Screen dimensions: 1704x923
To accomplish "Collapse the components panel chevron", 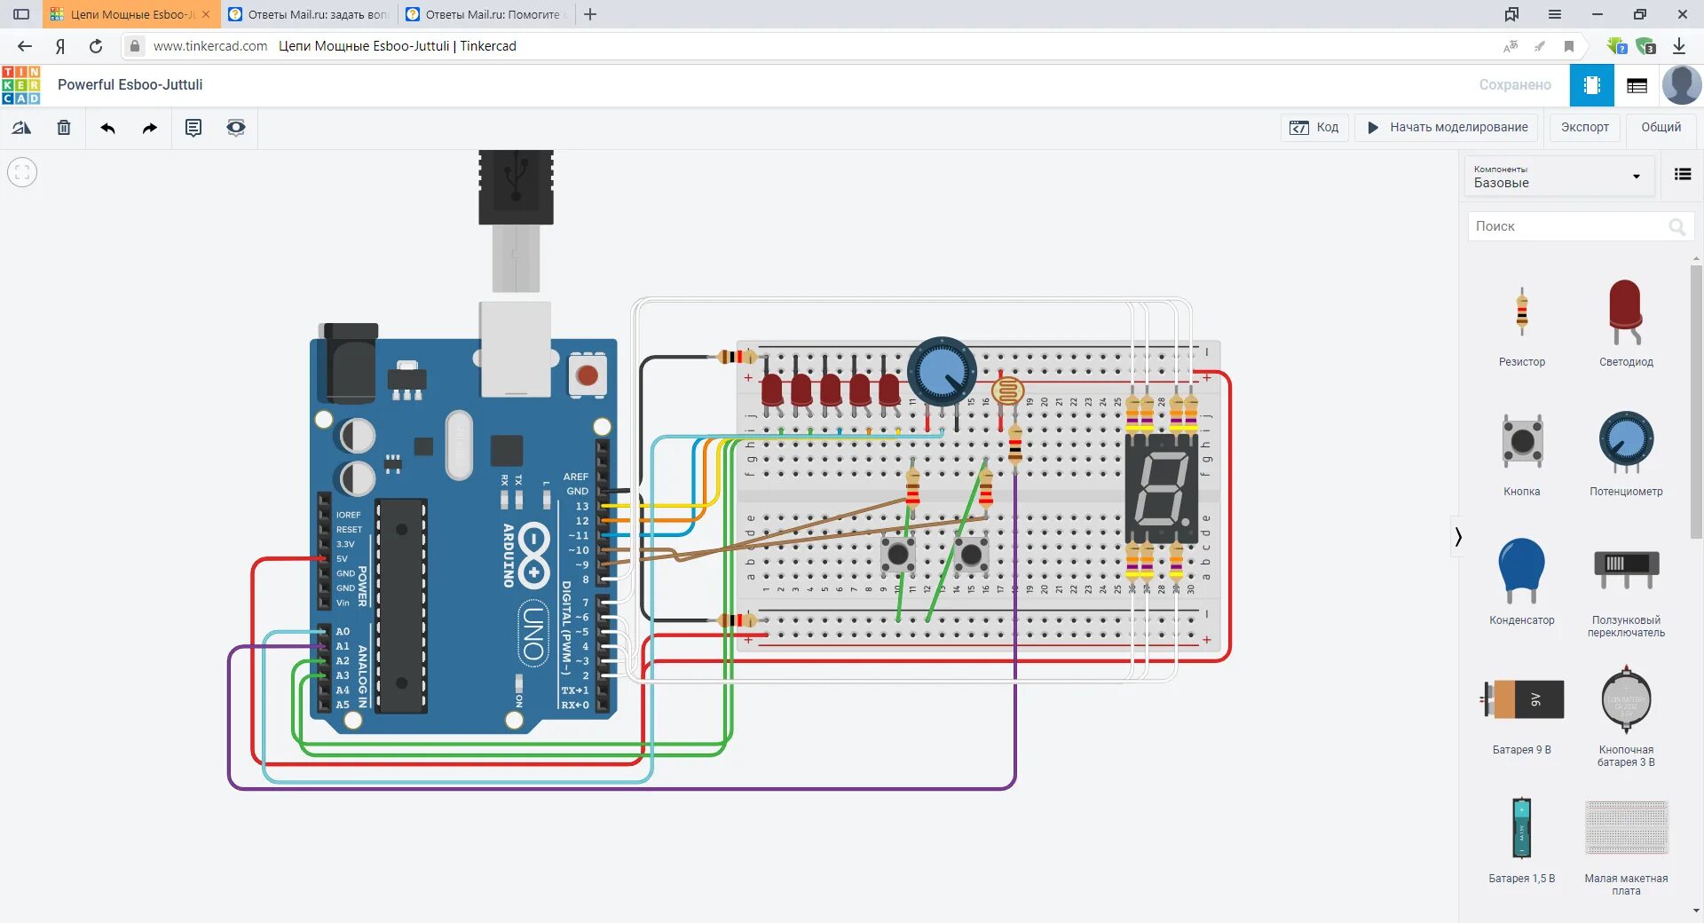I will (x=1458, y=536).
